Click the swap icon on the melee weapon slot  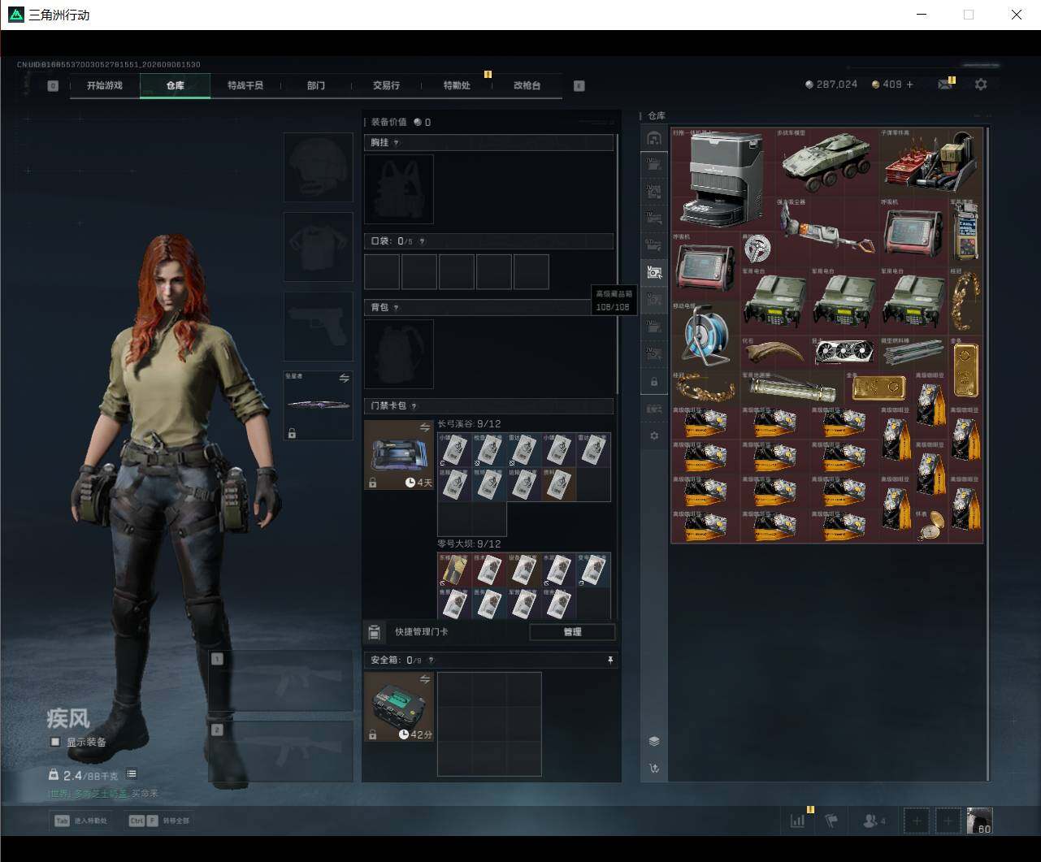(344, 378)
